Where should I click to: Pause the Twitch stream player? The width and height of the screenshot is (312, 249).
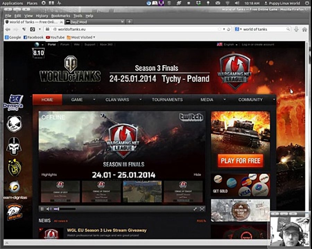pyautogui.click(x=42, y=209)
